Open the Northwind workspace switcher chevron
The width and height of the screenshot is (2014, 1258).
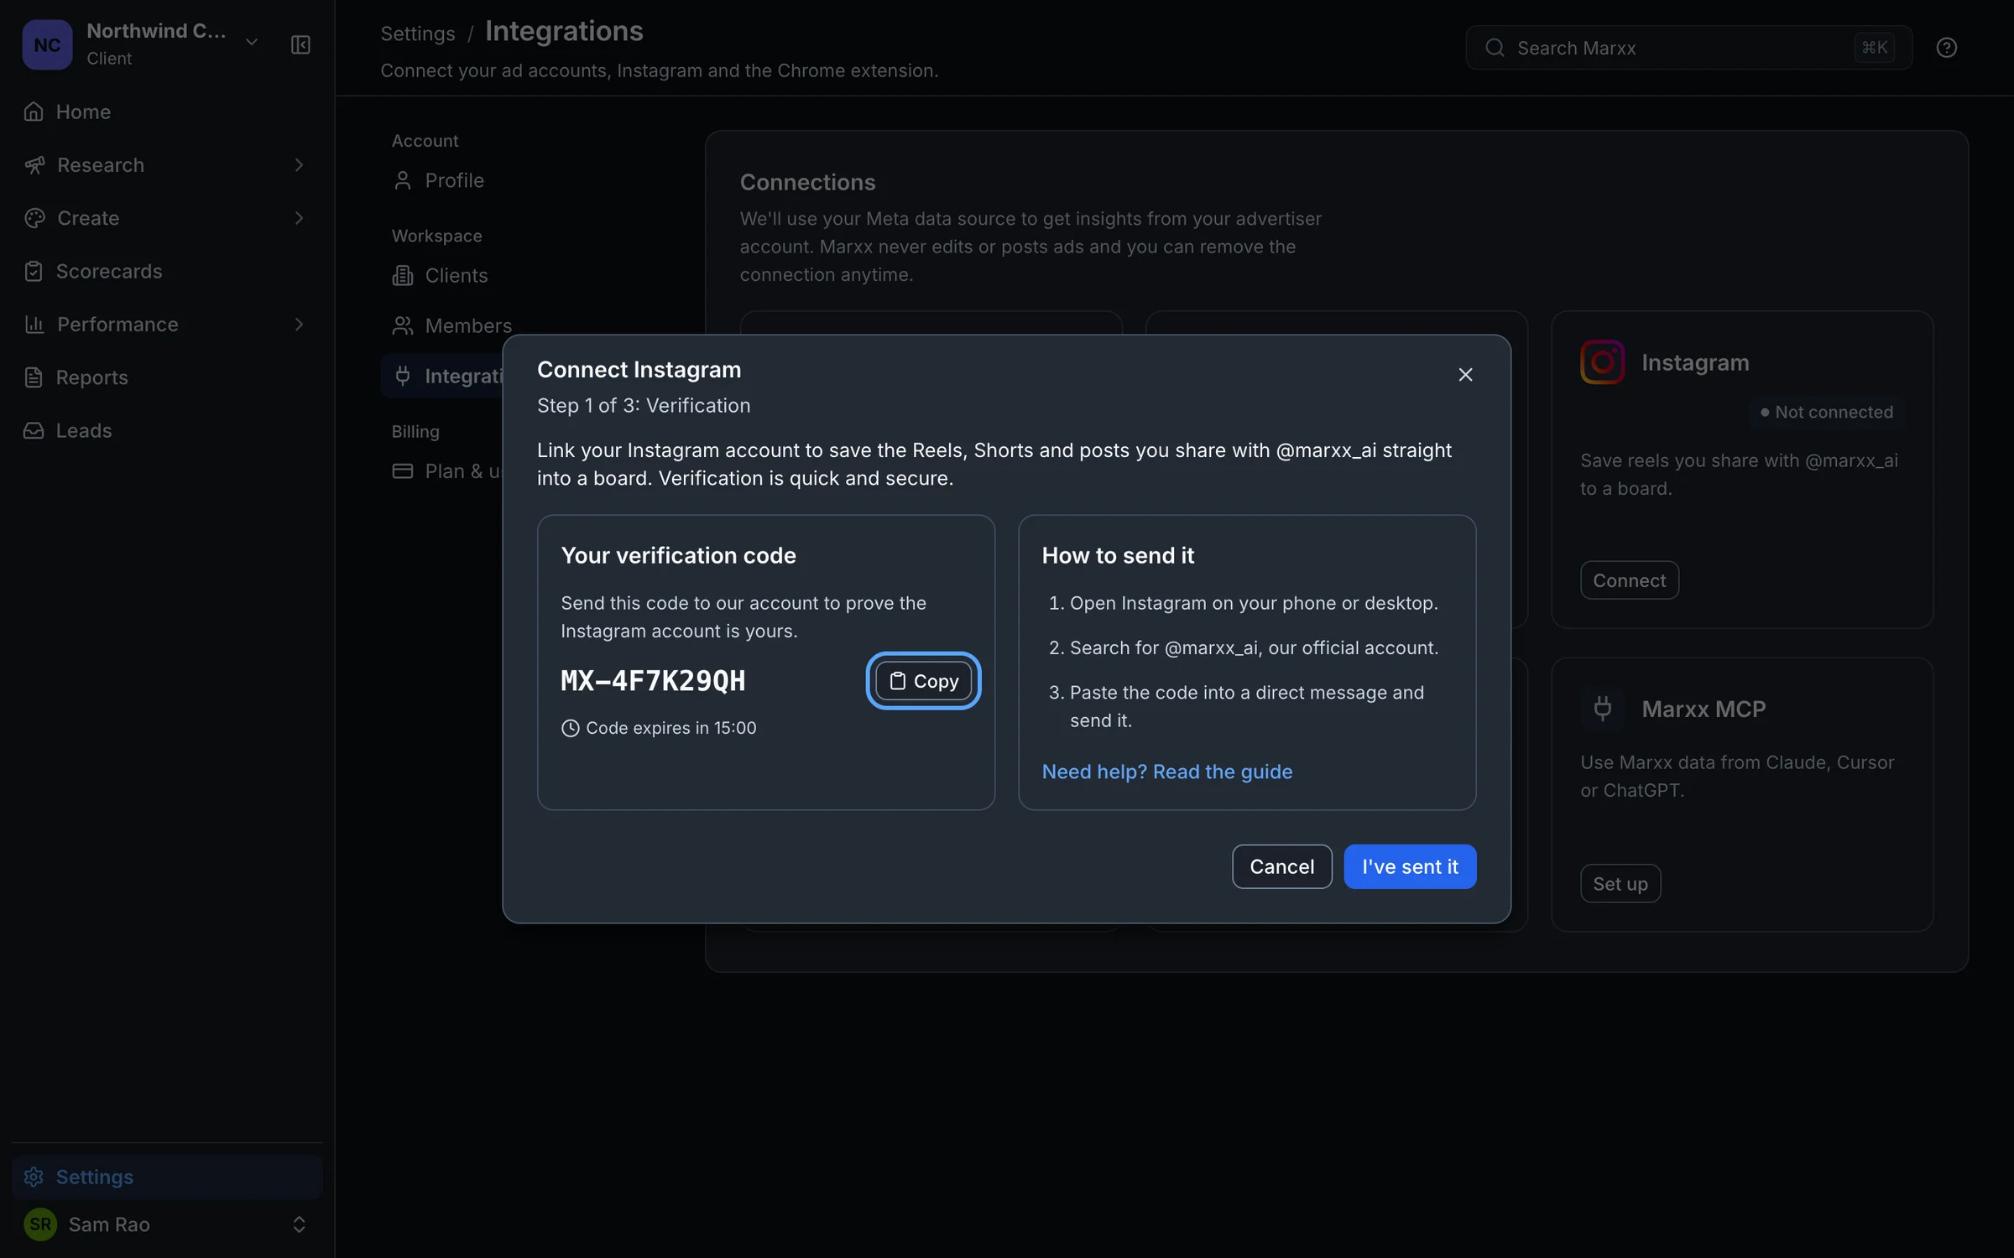point(251,42)
